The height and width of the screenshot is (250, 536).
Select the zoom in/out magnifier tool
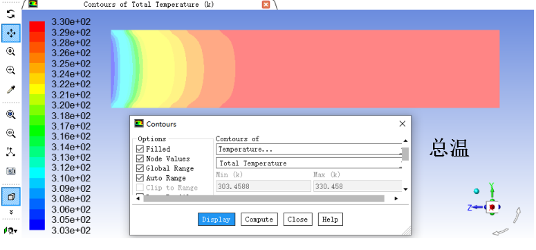coord(11,52)
